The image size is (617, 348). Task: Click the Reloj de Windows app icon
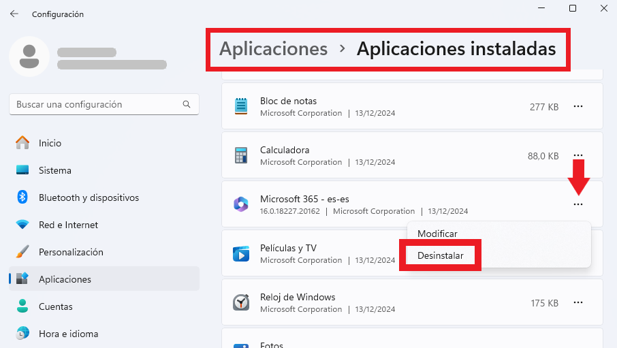click(241, 303)
